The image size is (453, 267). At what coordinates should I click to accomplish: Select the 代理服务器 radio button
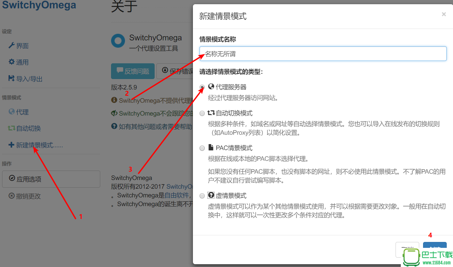coord(202,87)
